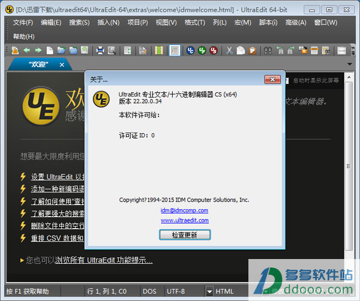Open the 视图(V) menu
360x301 pixels.
166,22
